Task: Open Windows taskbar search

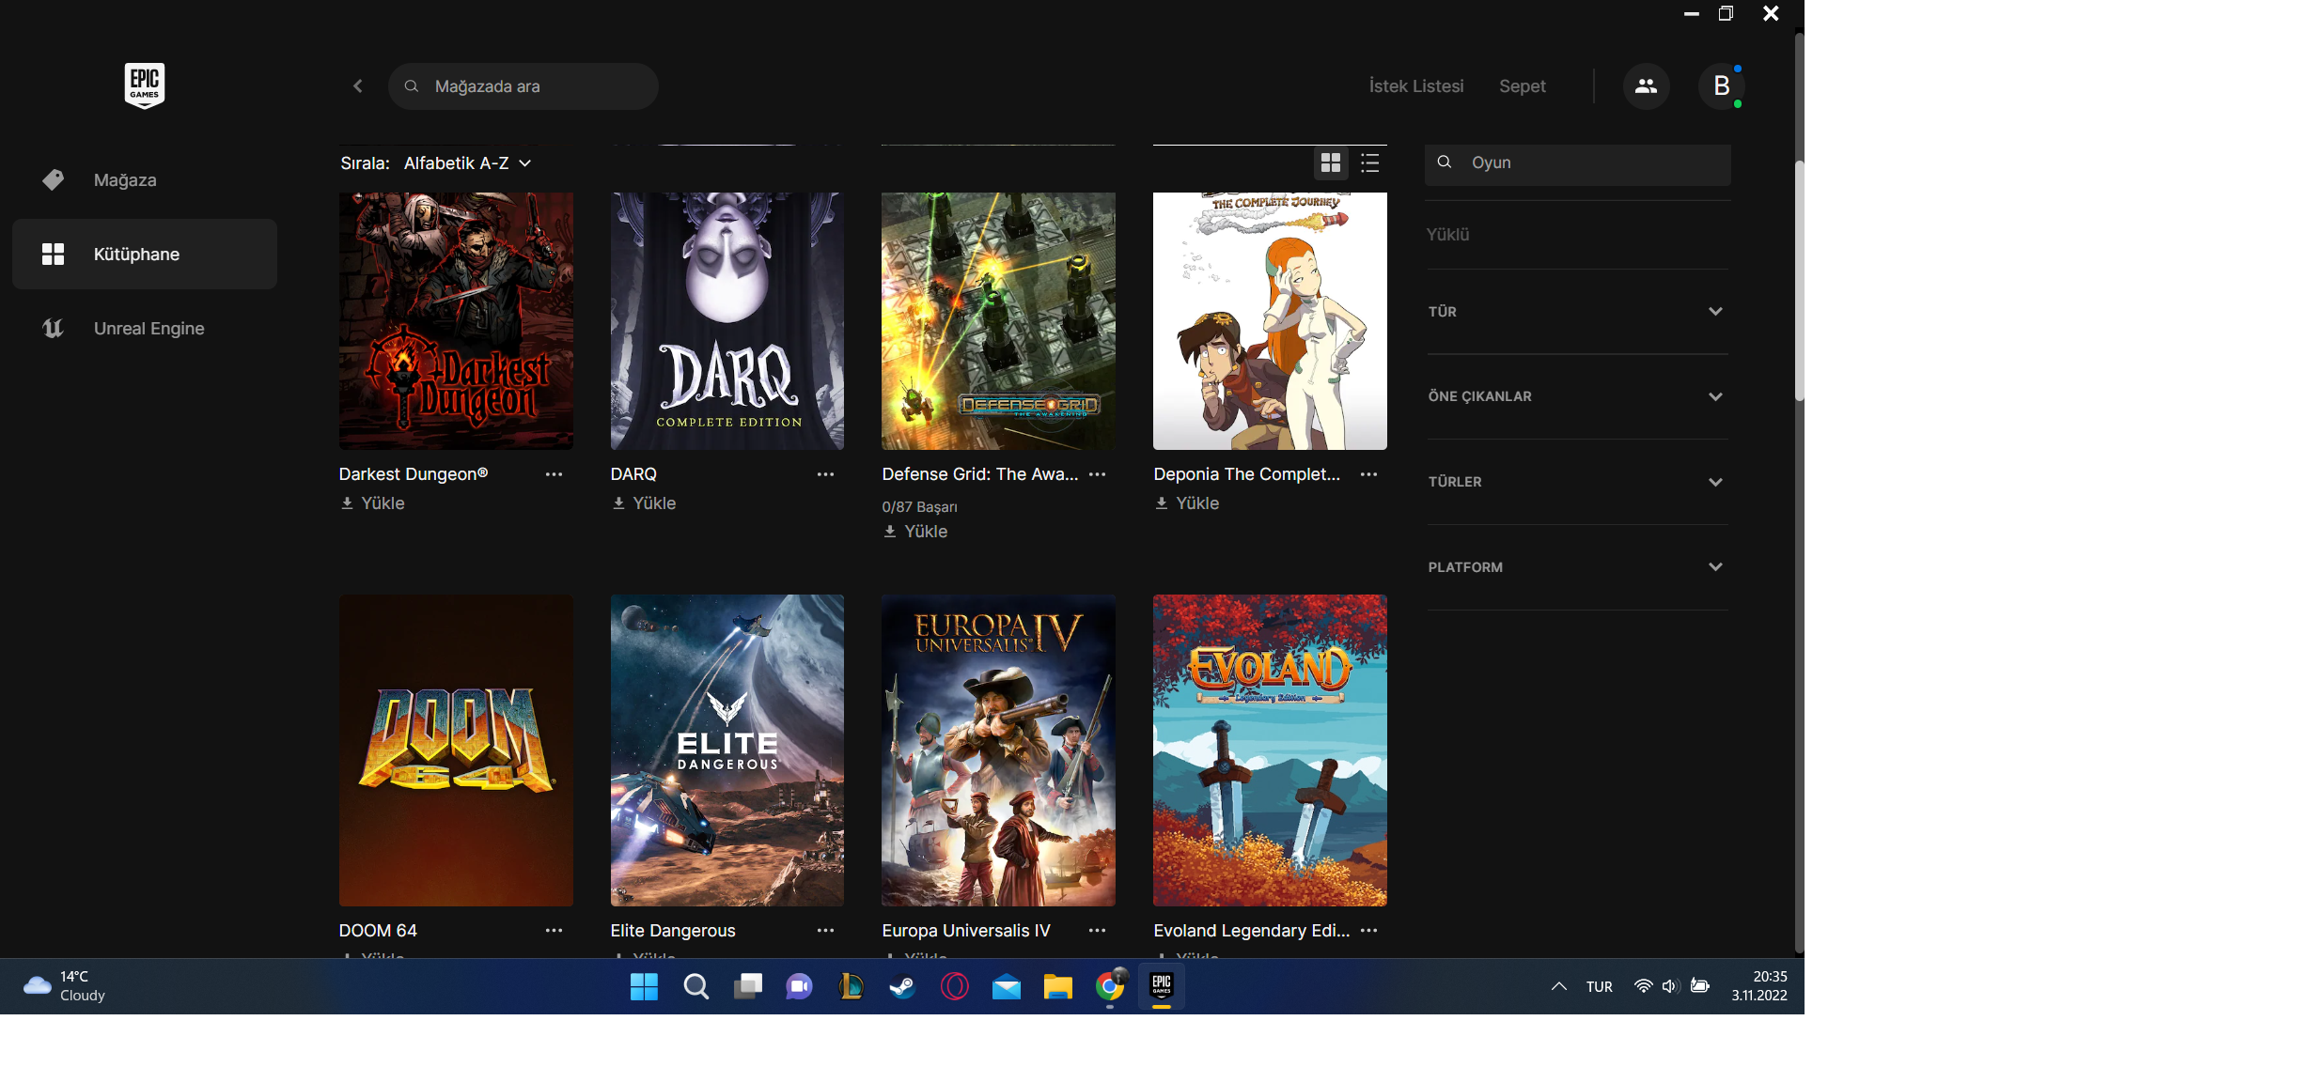Action: 695,987
